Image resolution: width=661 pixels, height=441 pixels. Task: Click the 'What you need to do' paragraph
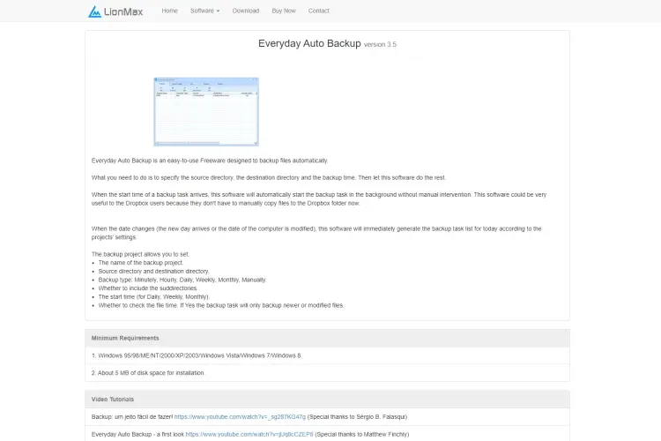269,177
